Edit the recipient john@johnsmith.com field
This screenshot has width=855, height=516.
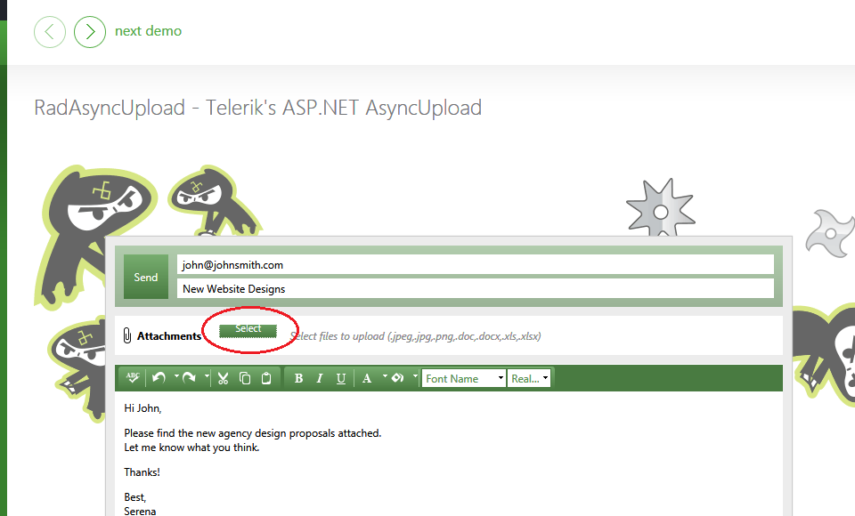coord(475,265)
